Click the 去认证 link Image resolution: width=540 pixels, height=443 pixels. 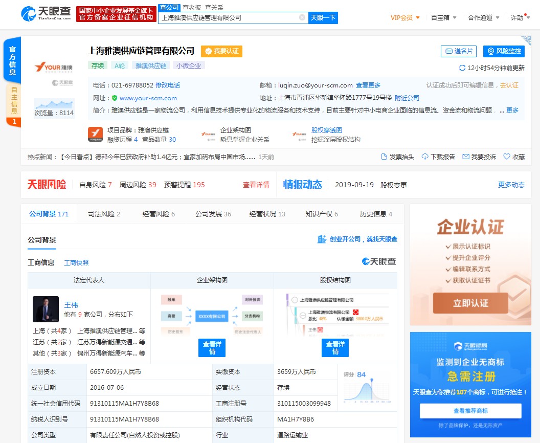pyautogui.click(x=509, y=85)
